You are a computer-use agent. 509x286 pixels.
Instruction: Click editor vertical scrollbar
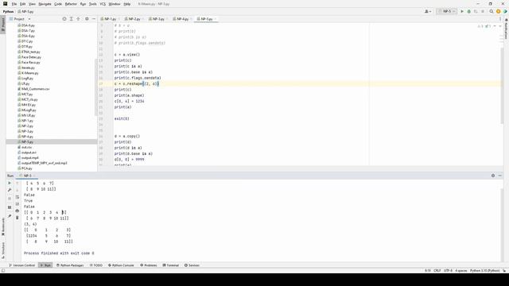pyautogui.click(x=502, y=86)
